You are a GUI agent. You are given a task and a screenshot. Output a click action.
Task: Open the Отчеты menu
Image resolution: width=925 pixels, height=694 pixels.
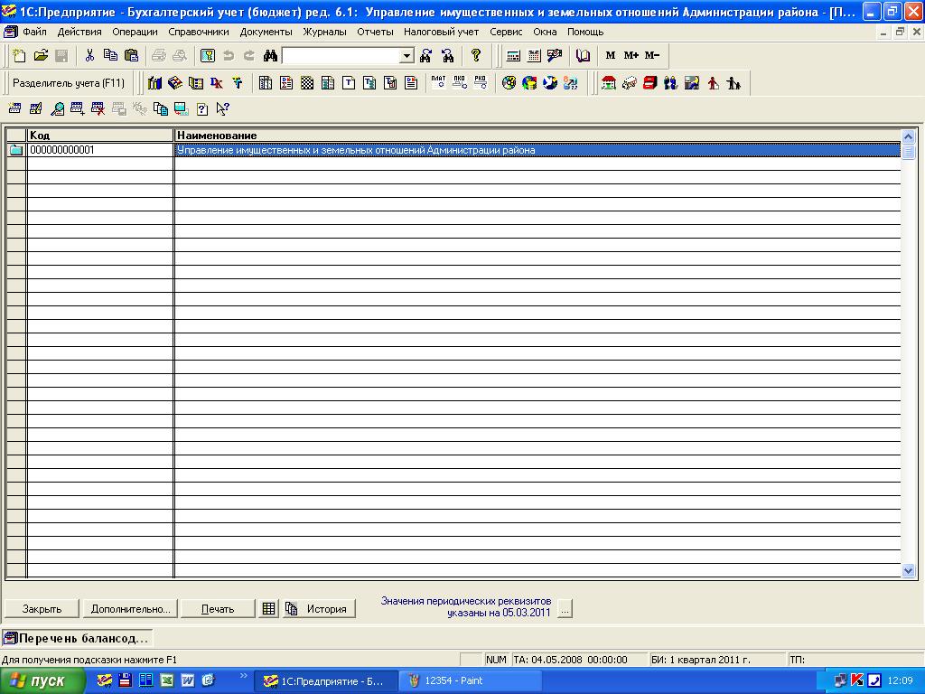tap(375, 32)
